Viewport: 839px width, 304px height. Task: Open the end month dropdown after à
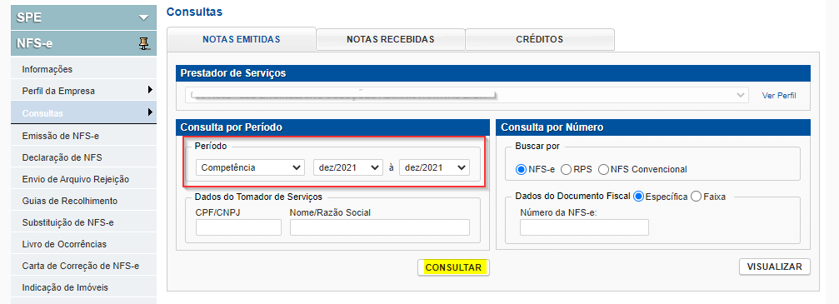pos(434,167)
